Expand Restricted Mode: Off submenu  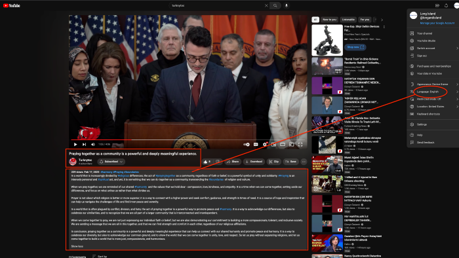[434, 99]
